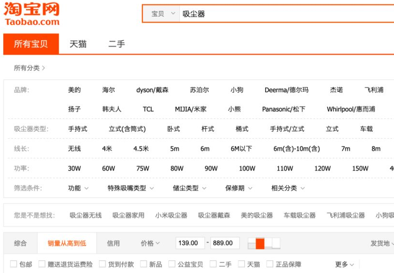Click the Taobao.com logo
The image size is (394, 273).
point(32,14)
